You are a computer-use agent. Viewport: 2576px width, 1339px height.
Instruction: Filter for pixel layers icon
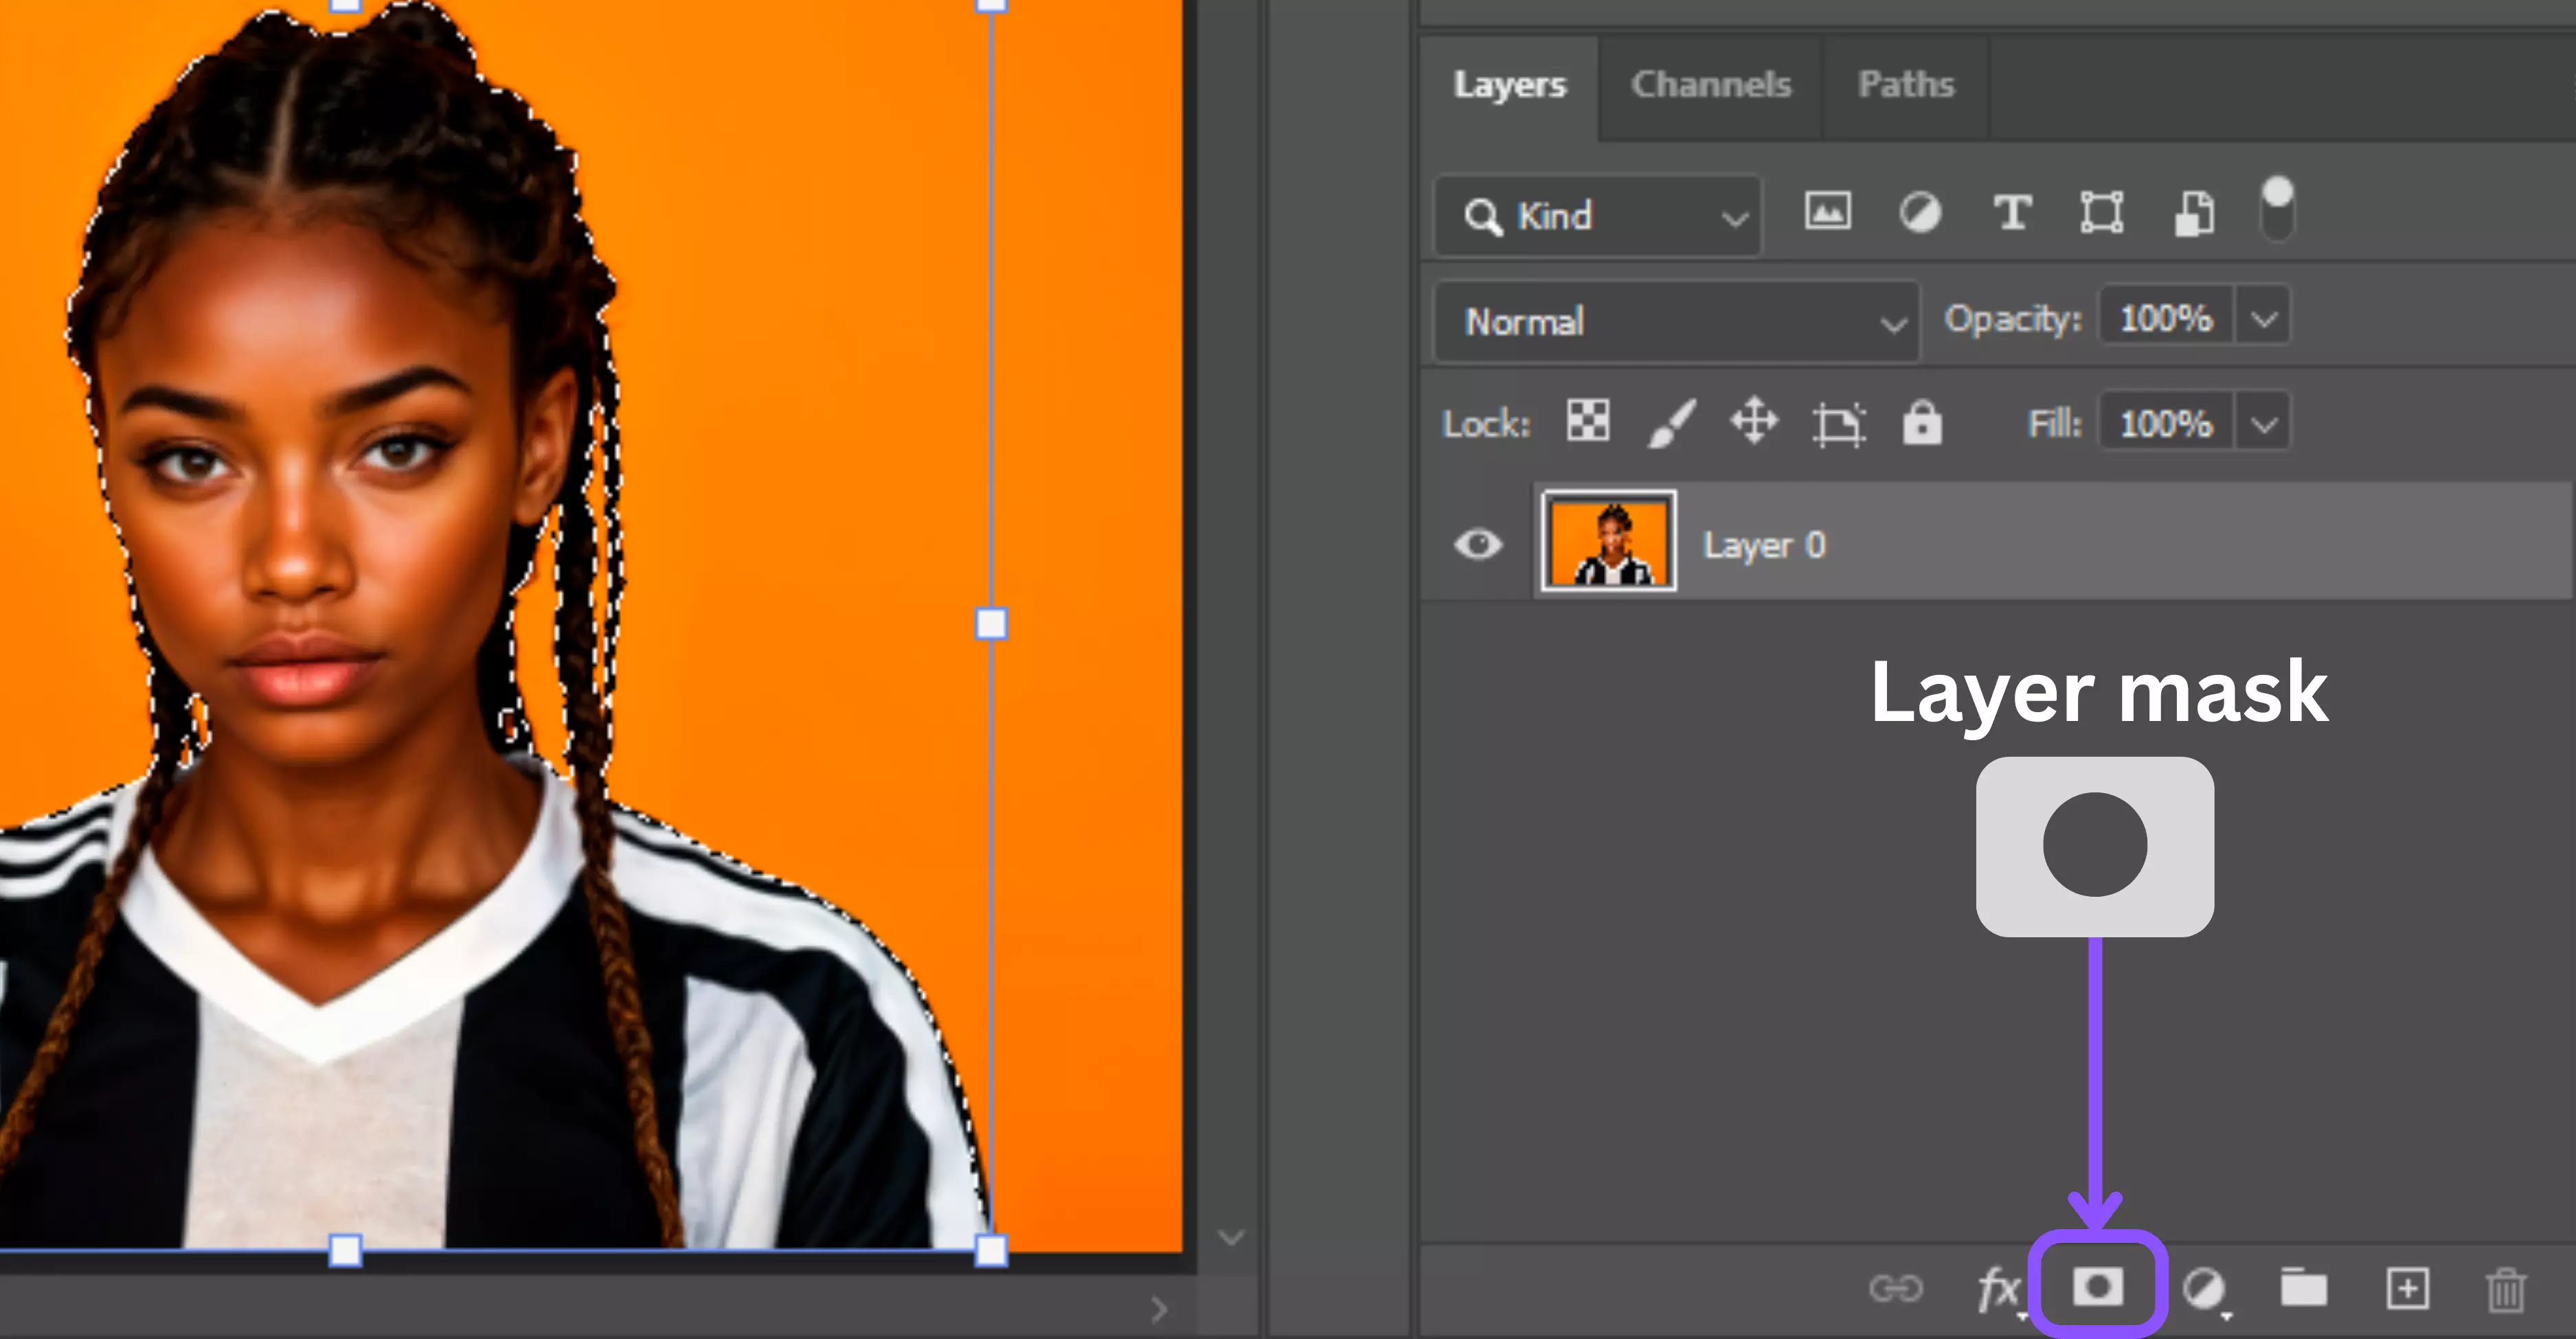(1827, 211)
